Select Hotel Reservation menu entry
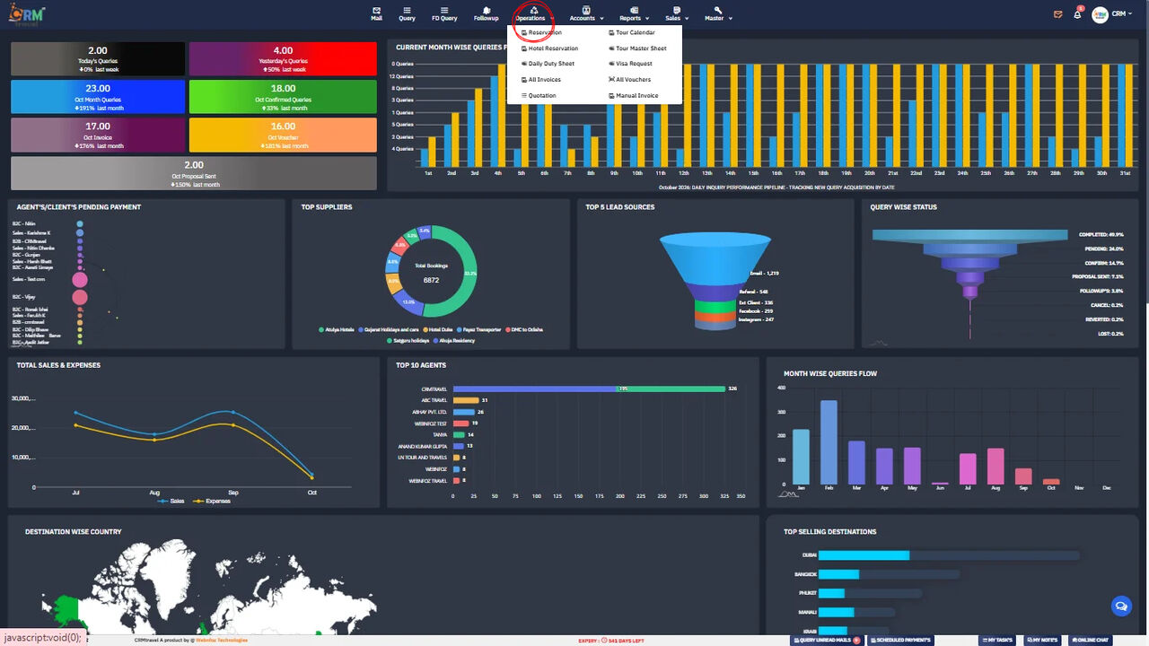 (549, 48)
